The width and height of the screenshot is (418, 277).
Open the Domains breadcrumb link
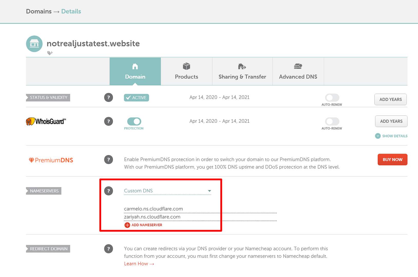38,11
